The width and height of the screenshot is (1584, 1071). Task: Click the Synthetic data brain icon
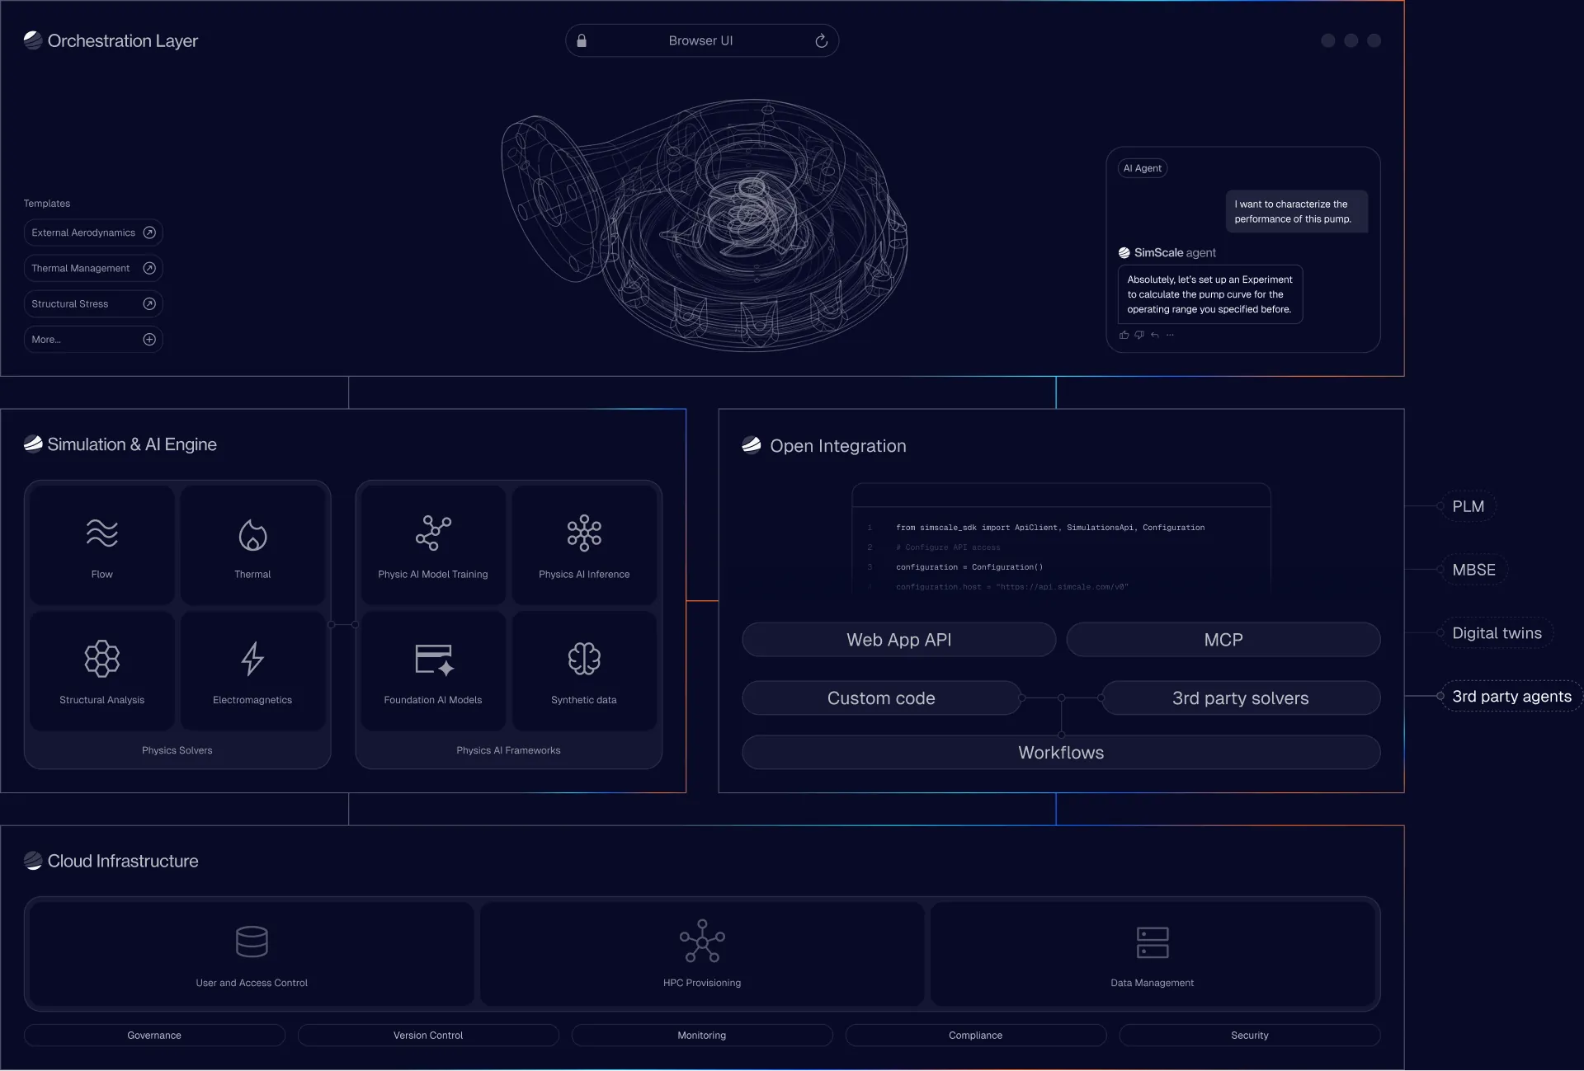click(x=584, y=659)
